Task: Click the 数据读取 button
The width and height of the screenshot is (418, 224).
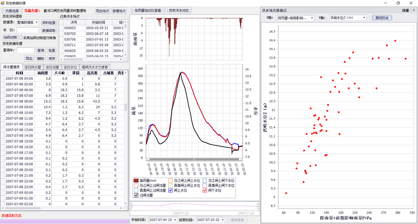Action: click(49, 30)
